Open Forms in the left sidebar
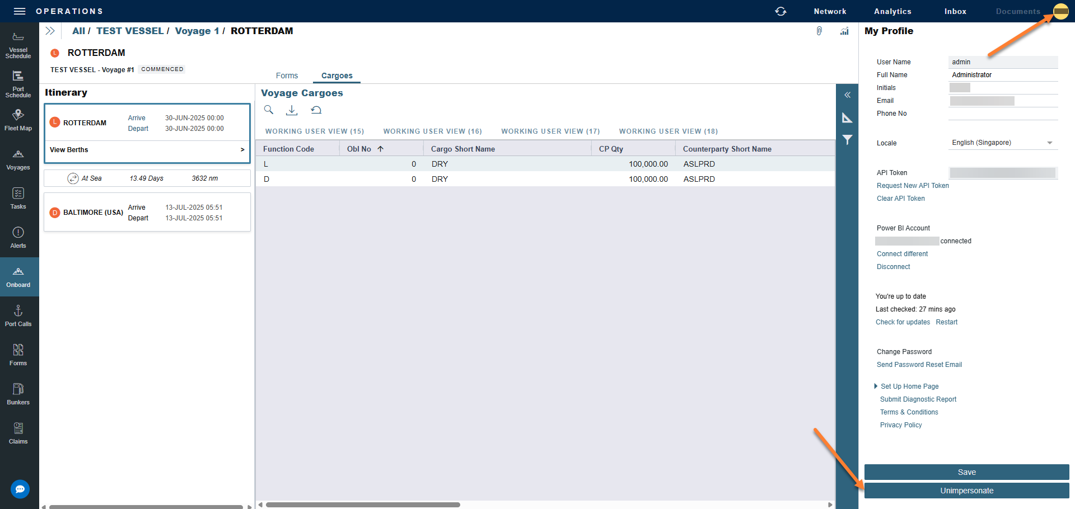1075x509 pixels. tap(18, 356)
